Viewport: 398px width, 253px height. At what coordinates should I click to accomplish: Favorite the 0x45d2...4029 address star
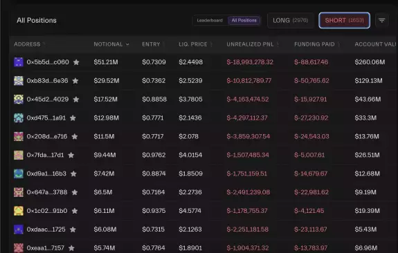(76, 100)
